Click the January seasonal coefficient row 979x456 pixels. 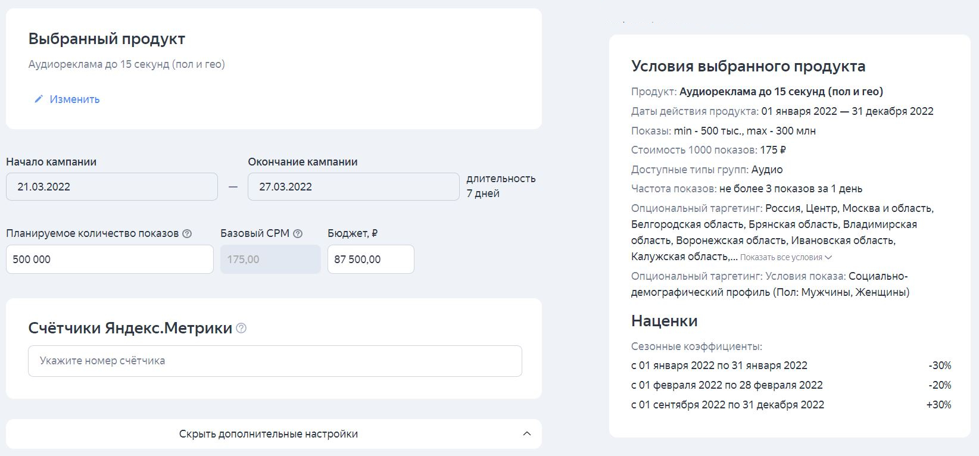[x=791, y=366]
